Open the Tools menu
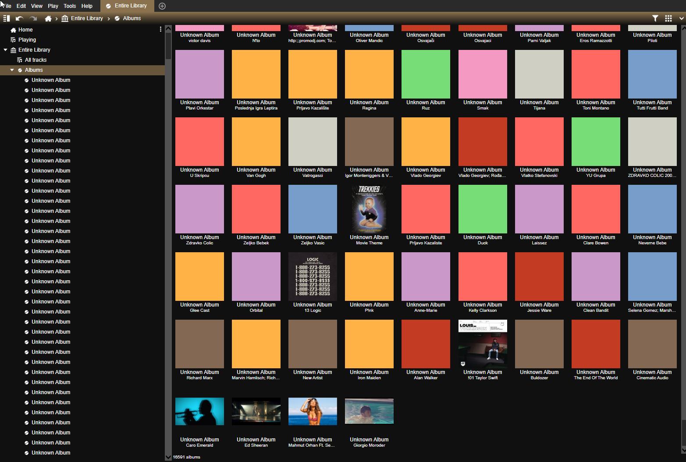 (69, 6)
